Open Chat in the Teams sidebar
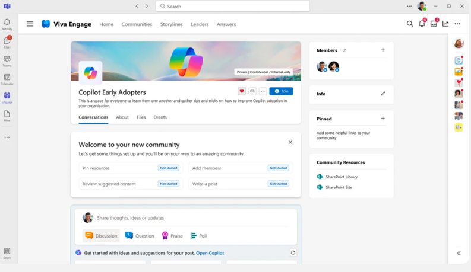471x272 pixels. [x=7, y=42]
